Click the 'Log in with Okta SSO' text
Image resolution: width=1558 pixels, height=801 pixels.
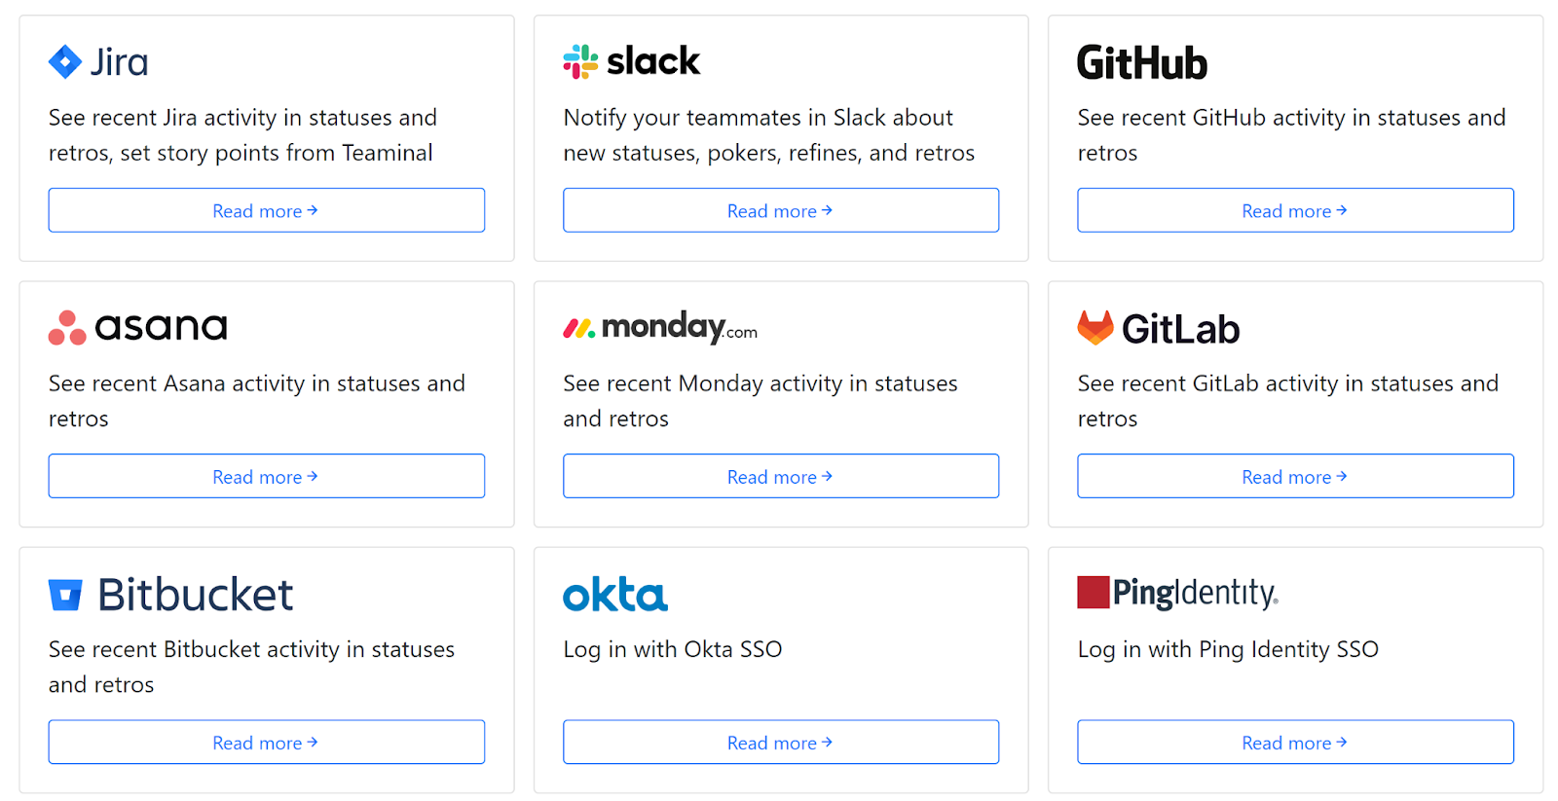point(672,649)
